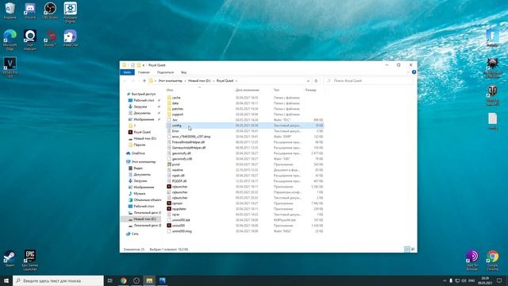Open Royal Quest in Quick access list
The image size is (508, 286).
[x=142, y=133]
